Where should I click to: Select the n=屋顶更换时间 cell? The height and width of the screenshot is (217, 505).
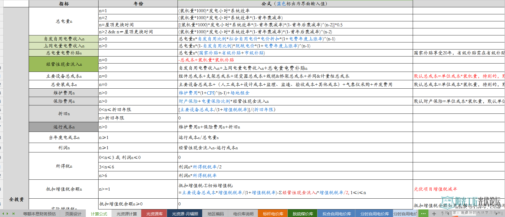138,25
